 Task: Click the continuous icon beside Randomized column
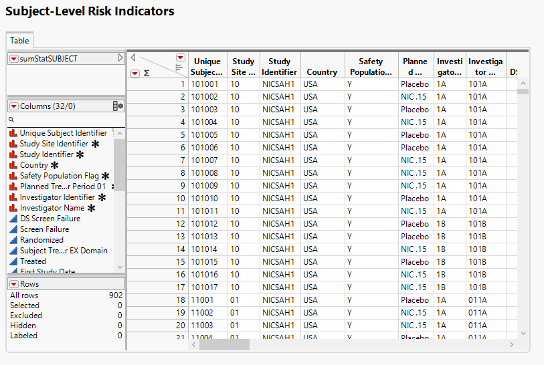coord(13,240)
